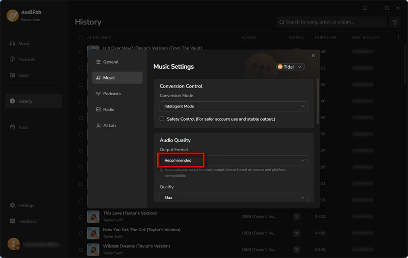408x258 pixels.
Task: Check the box for Is It Over Now row
Action: click(x=81, y=52)
